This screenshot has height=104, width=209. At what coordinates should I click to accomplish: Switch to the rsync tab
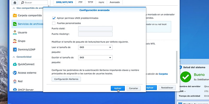tap(101, 2)
